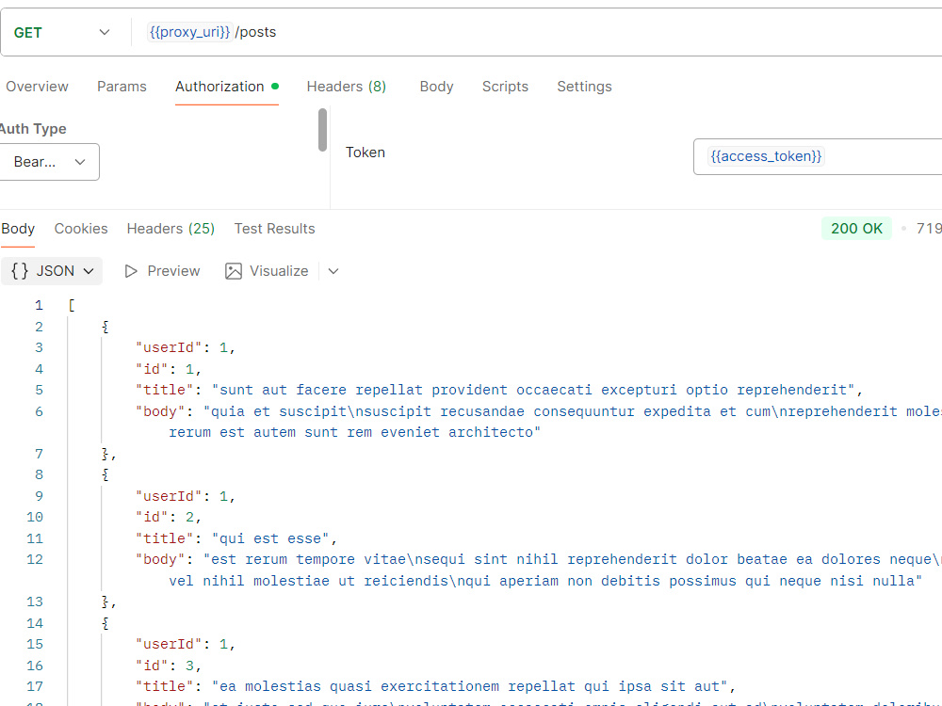This screenshot has height=706, width=942.
Task: Click the "id": 2 line
Action: point(169,518)
